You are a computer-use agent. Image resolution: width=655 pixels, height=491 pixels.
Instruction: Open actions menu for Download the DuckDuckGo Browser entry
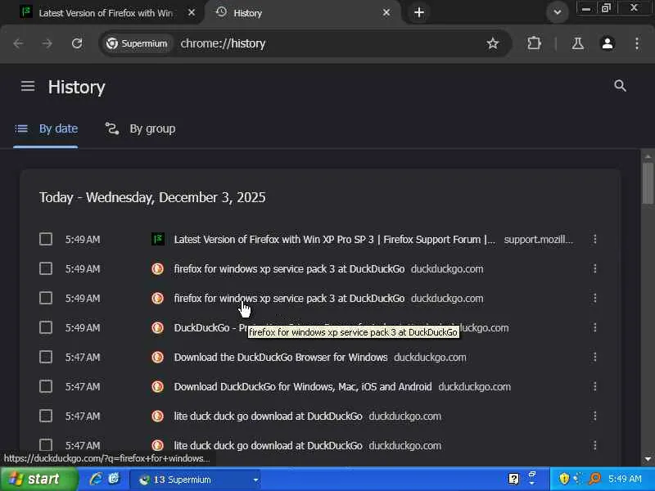(595, 357)
